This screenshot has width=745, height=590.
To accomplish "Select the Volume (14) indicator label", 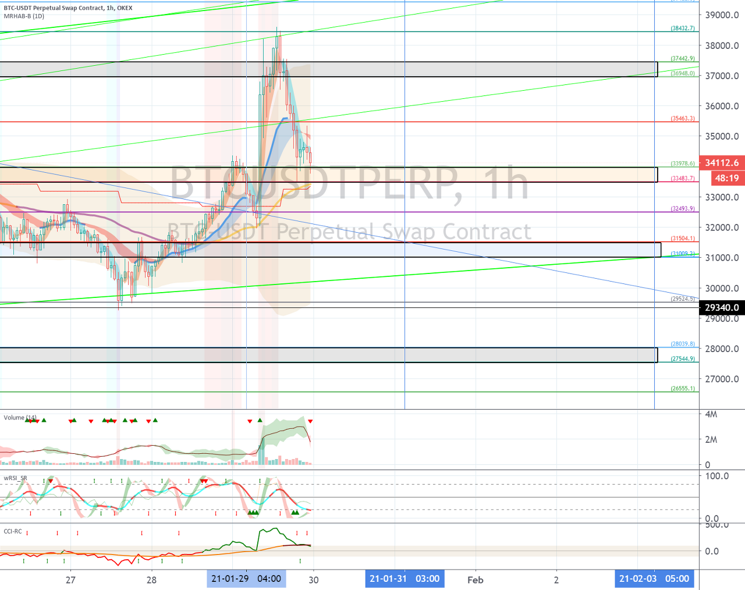I will pos(20,418).
